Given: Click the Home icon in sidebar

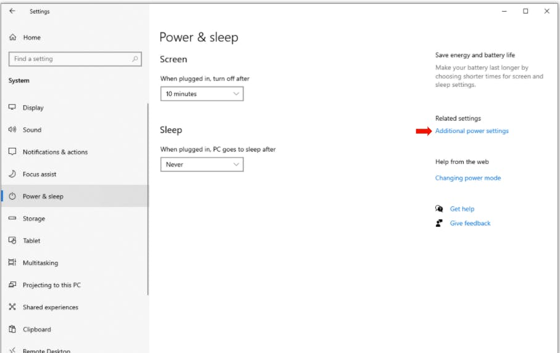Looking at the screenshot, I should pos(12,38).
